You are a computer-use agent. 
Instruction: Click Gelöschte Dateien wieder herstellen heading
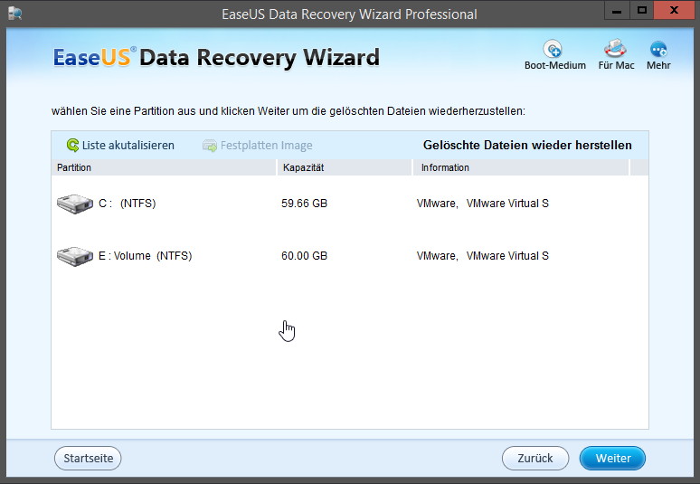527,145
